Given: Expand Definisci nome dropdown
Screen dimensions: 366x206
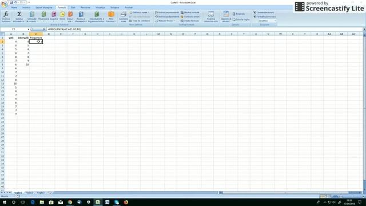Looking at the screenshot, I should (149, 13).
